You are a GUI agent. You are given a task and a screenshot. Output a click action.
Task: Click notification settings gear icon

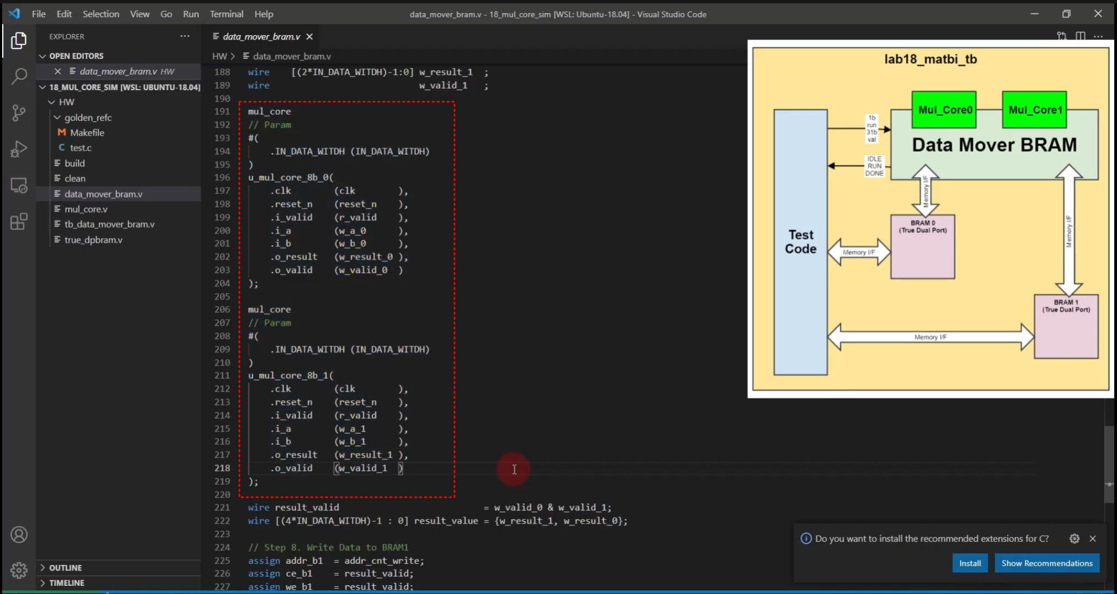(x=1074, y=538)
